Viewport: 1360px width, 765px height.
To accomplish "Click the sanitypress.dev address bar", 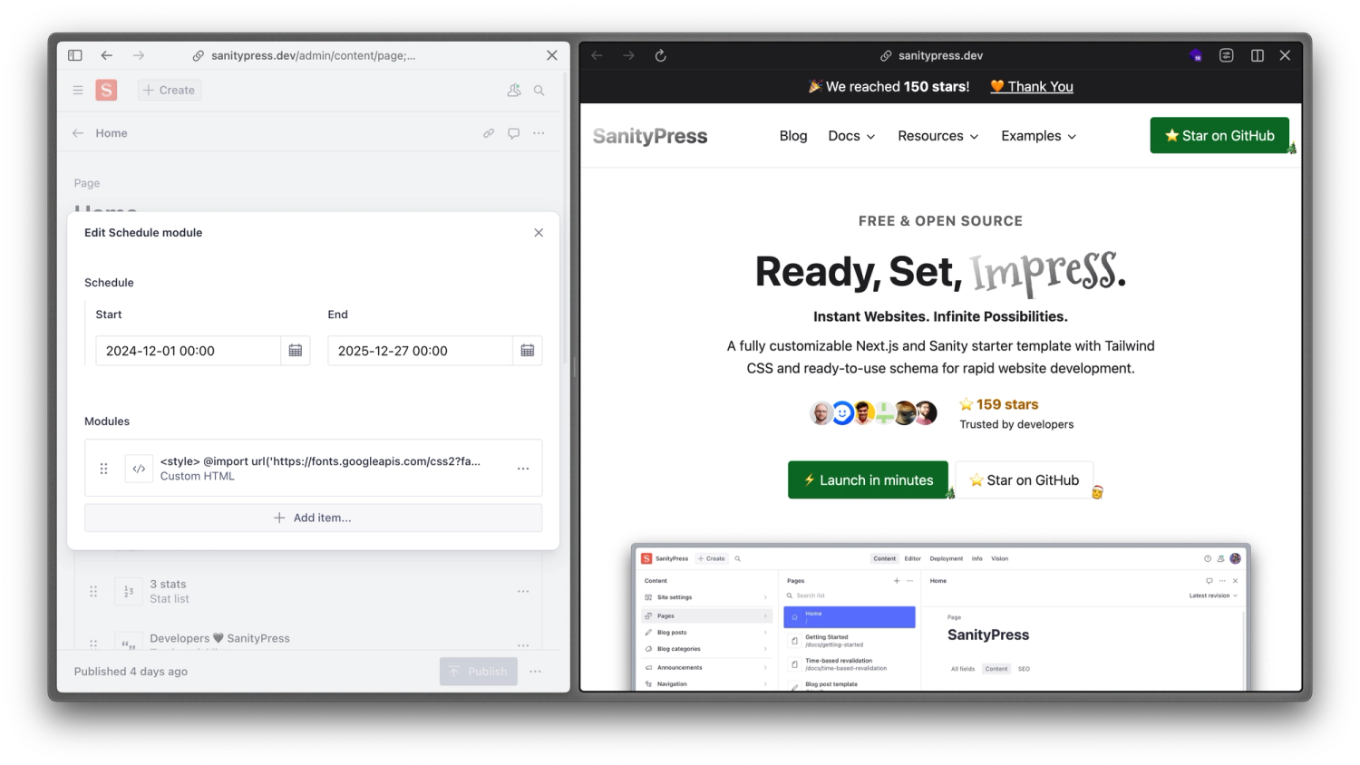I will (932, 55).
